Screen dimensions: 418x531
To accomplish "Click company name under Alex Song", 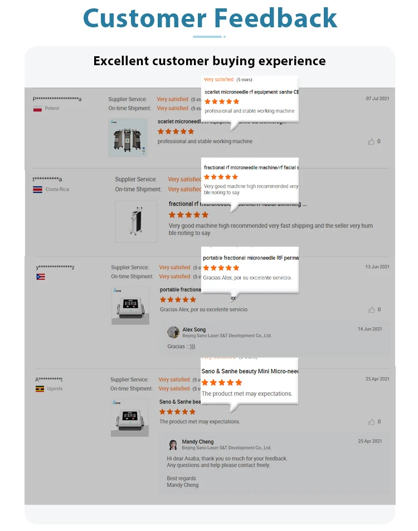I will (x=227, y=336).
